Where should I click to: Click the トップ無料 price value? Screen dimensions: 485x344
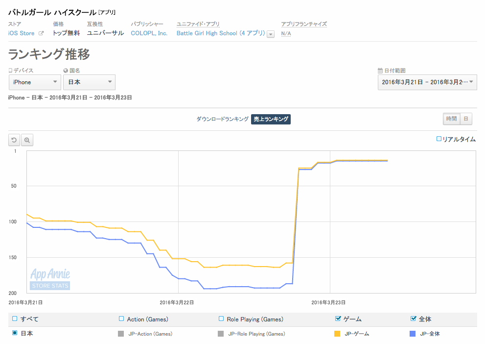(x=66, y=33)
